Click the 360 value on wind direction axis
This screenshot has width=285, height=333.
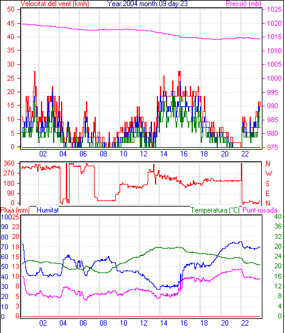9,164
